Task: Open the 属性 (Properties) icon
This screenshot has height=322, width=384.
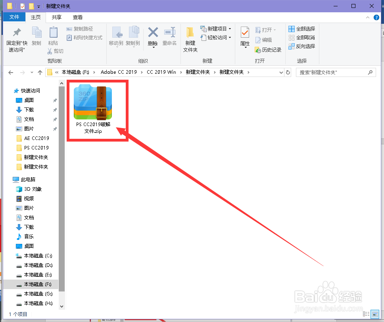Action: pyautogui.click(x=244, y=36)
